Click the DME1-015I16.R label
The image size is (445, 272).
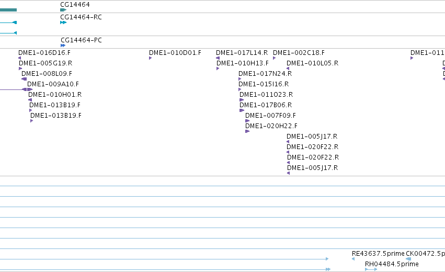point(264,84)
